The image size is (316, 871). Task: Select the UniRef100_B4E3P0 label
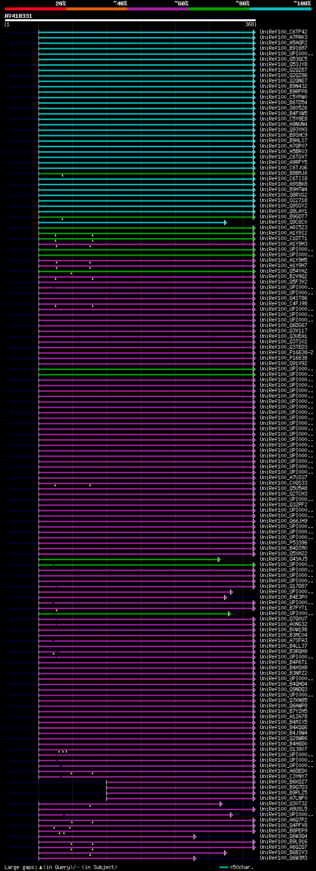[283, 597]
